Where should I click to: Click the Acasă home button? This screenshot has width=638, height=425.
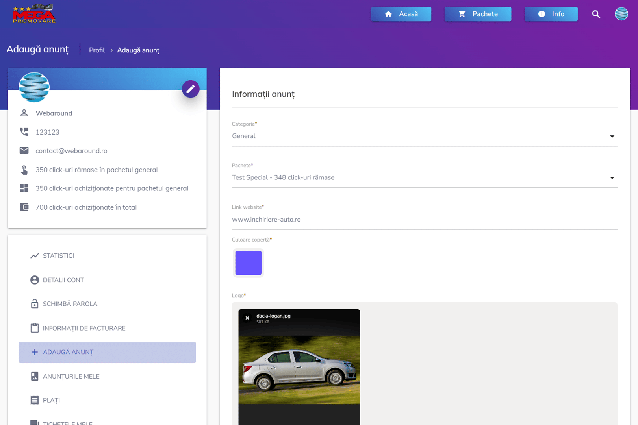pyautogui.click(x=401, y=14)
